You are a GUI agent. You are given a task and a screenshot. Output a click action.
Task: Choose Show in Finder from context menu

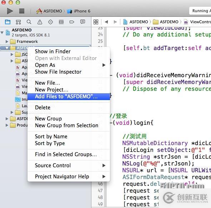click(x=69, y=51)
